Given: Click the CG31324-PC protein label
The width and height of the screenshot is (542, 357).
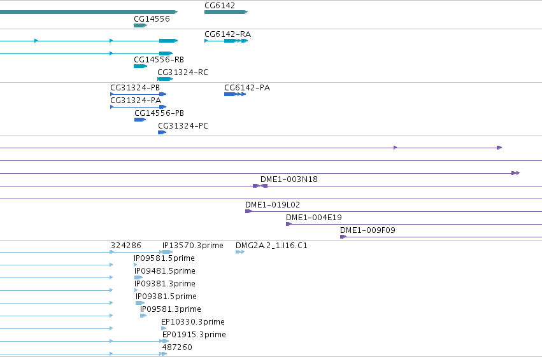Looking at the screenshot, I should coord(183,126).
